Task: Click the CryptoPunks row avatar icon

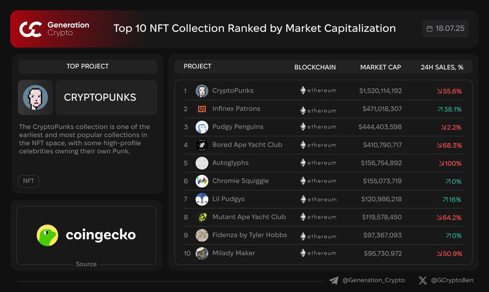Action: (202, 91)
